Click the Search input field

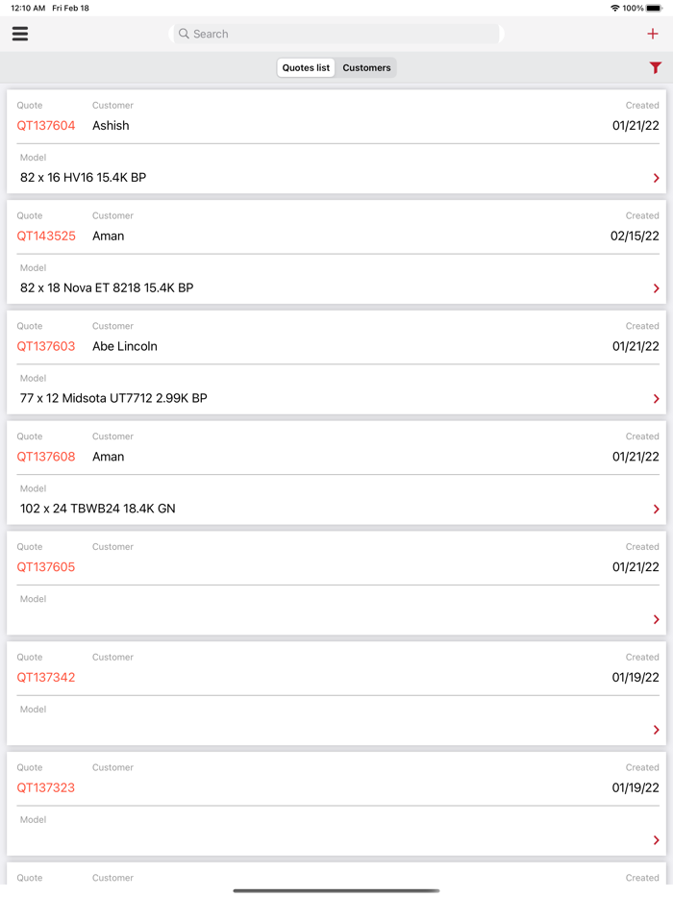tap(336, 33)
